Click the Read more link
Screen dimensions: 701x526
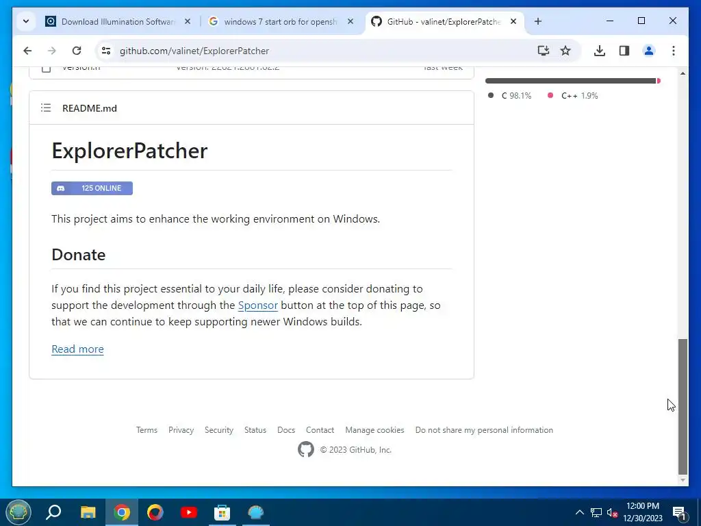point(78,349)
